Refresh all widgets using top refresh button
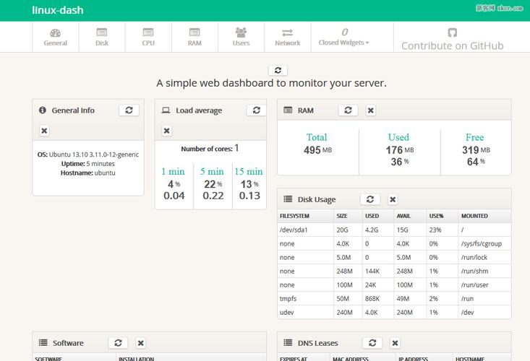Image resolution: width=530 pixels, height=361 pixels. click(x=278, y=70)
